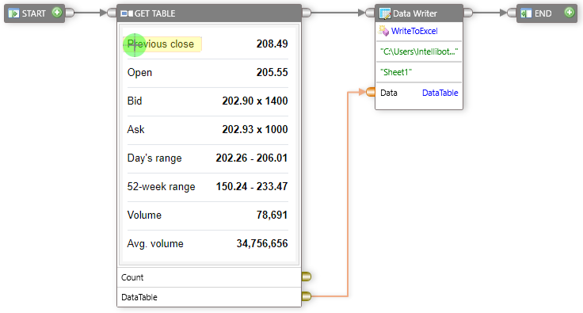Click the highlighted Previous close label
The height and width of the screenshot is (313, 583).
point(162,44)
